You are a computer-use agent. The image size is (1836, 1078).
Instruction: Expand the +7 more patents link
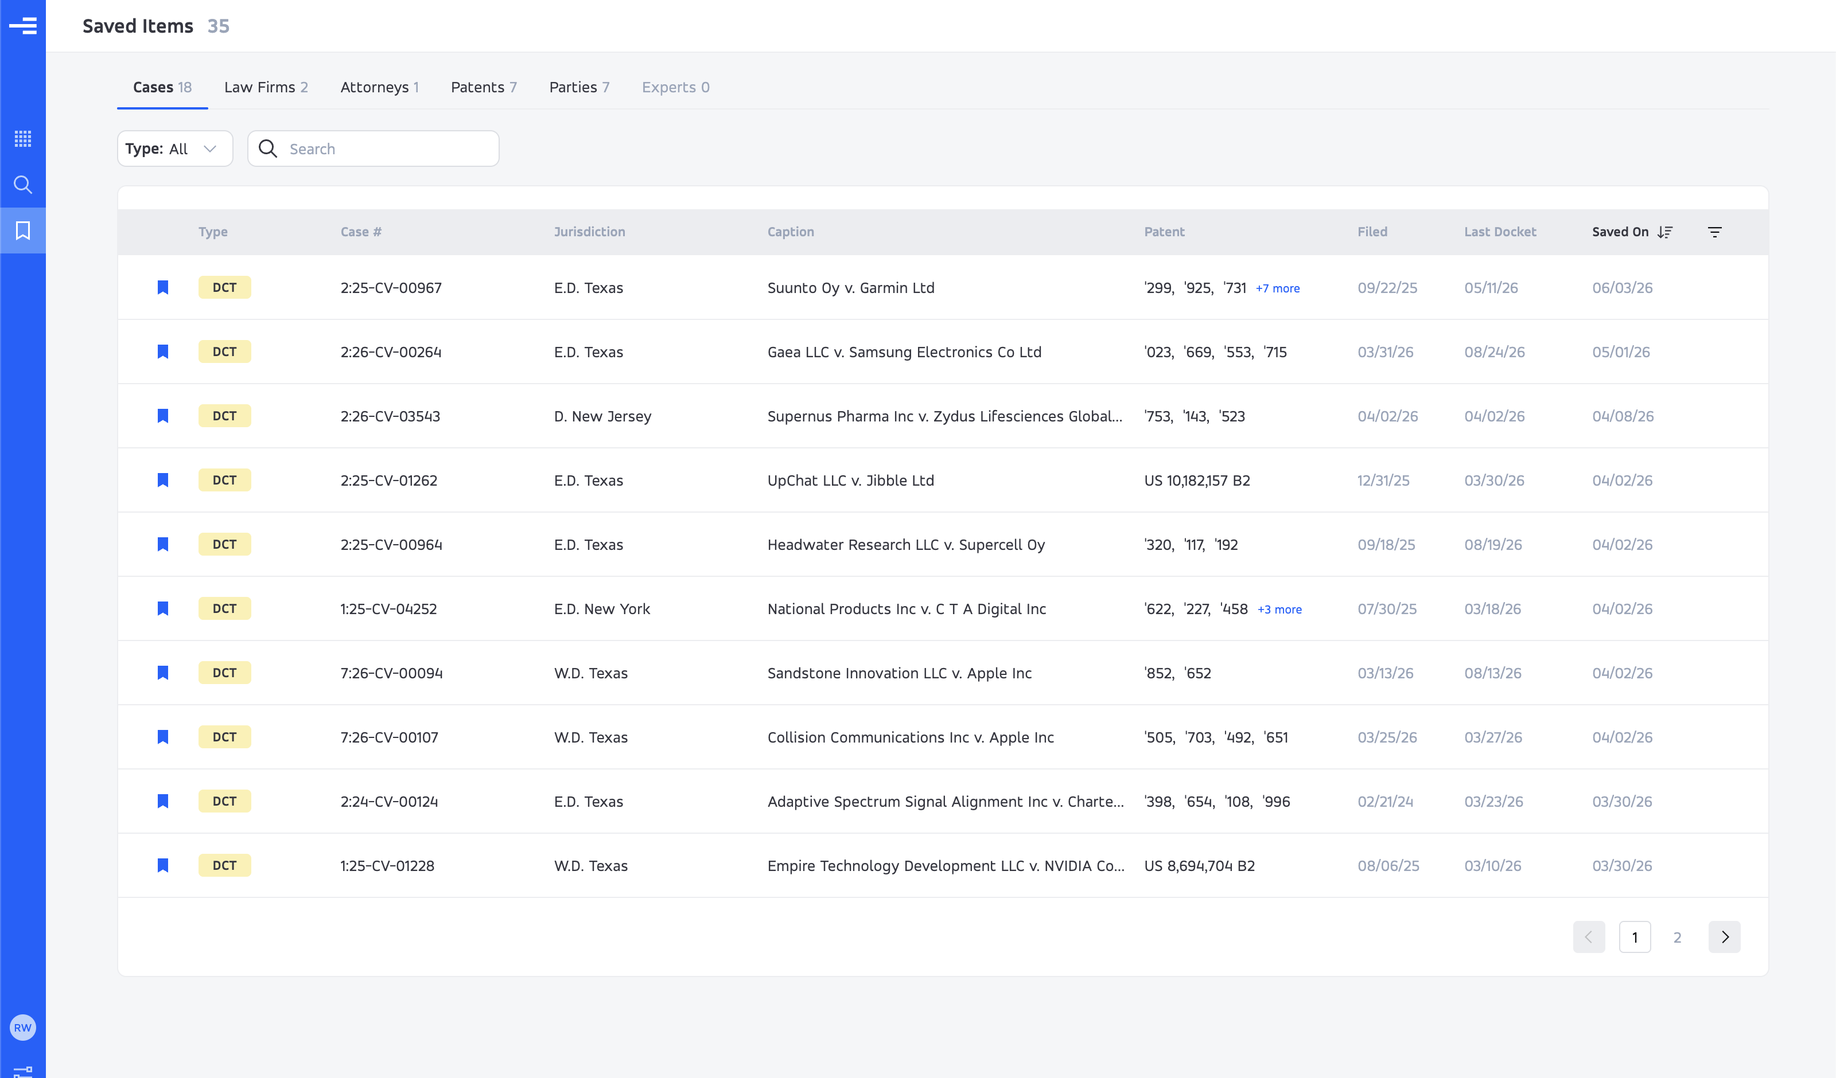[x=1277, y=288]
